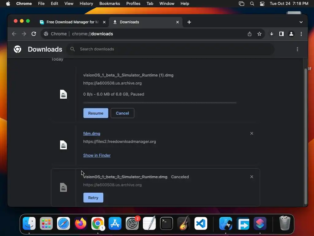Remove fdm.dmg from the list
The height and width of the screenshot is (236, 314).
[252, 133]
